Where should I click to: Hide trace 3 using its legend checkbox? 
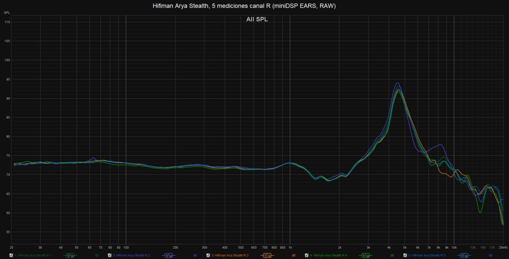pyautogui.click(x=208, y=255)
